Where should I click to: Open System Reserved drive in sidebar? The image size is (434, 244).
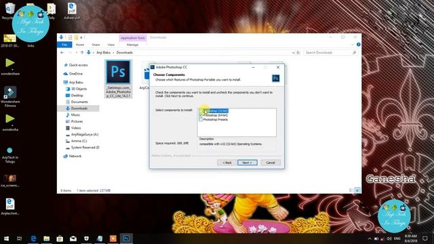coord(85,148)
